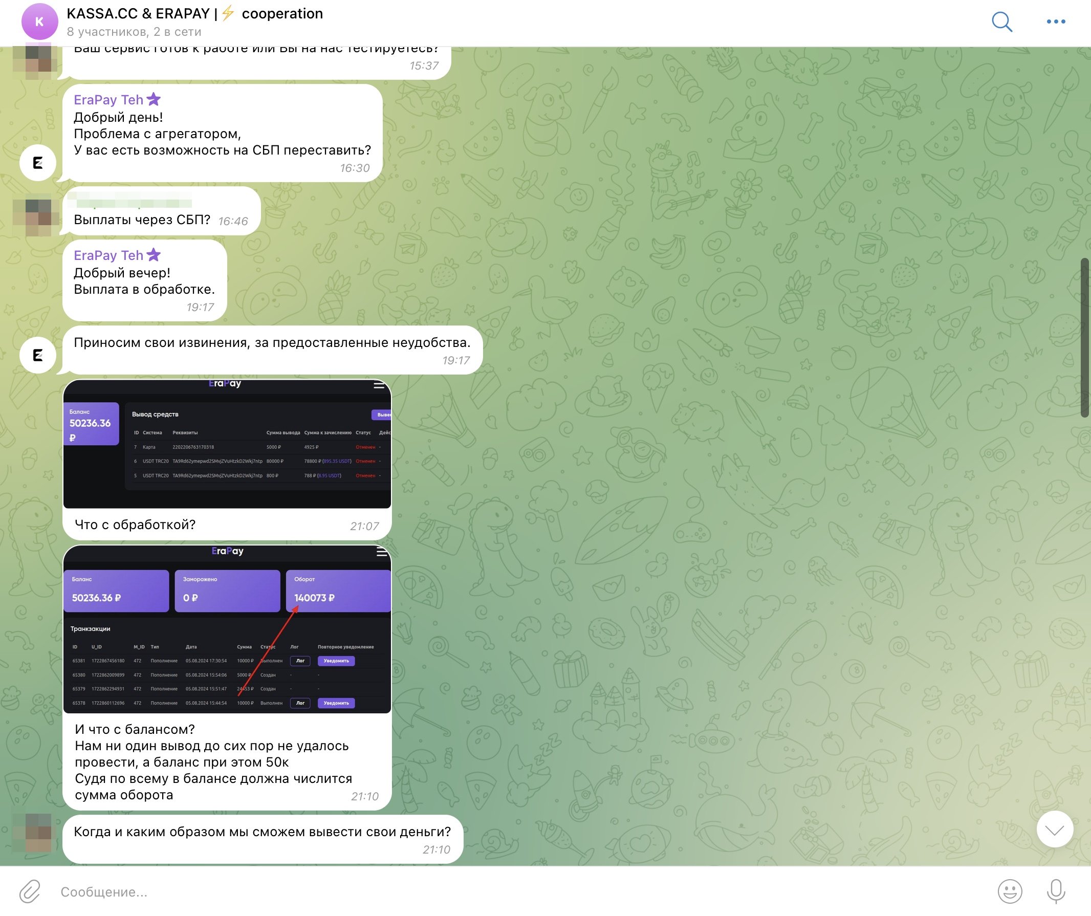Screen dimensions: 1091x916
Task: Open the emoji smiley picker
Action: click(1010, 891)
